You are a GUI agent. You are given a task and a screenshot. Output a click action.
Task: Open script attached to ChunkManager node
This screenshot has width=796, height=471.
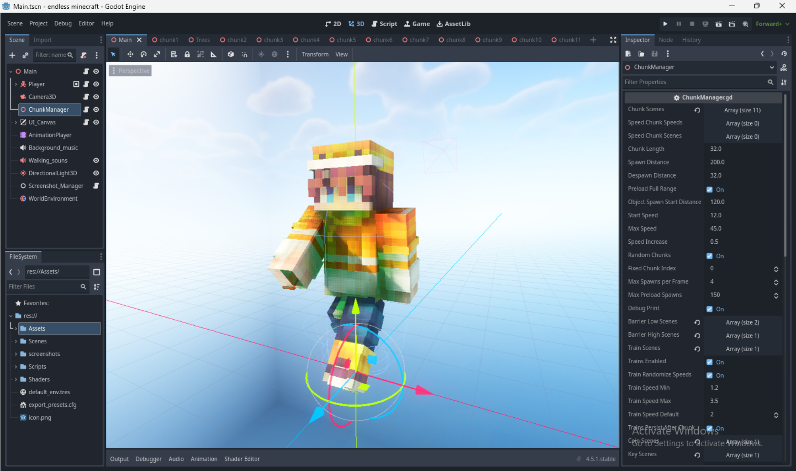(86, 109)
